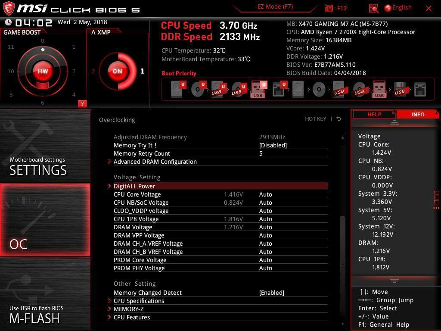This screenshot has width=441, height=331.
Task: Click the Info panel lower scroll handle
Action: click(x=394, y=281)
